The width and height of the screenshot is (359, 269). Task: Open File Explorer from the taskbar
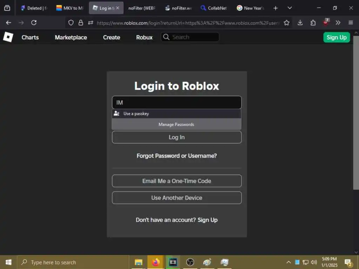point(138,262)
